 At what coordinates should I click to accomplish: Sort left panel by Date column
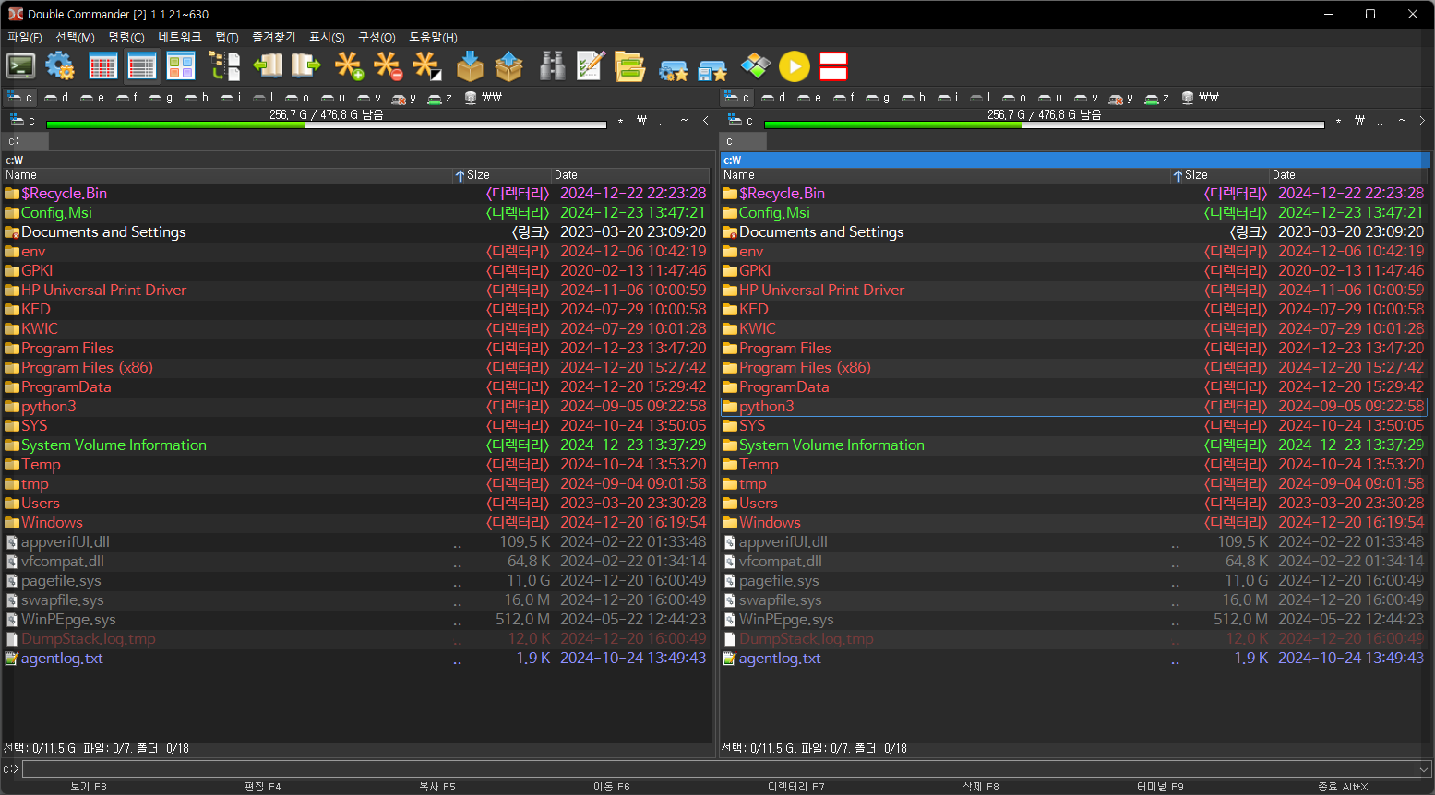(x=631, y=174)
